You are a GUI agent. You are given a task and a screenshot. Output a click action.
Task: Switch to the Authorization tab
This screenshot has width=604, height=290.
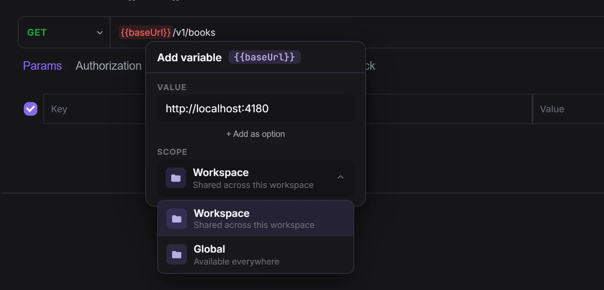[x=108, y=66]
